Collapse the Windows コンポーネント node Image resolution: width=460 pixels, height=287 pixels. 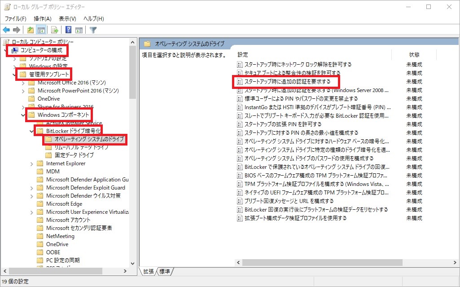23,115
